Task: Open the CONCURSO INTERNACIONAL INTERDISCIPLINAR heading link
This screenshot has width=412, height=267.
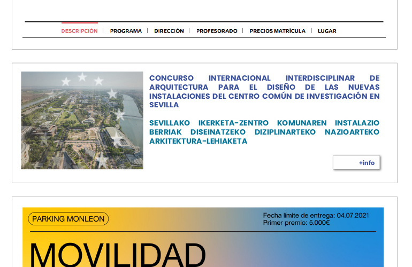Action: coord(264,91)
